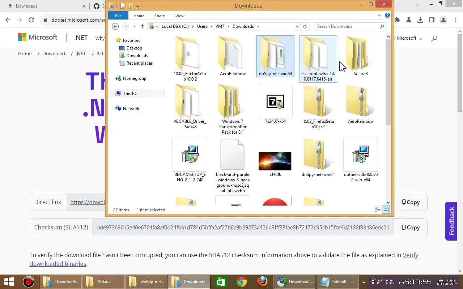
Task: Open Windows Store taskbar icon
Action: coord(221,282)
